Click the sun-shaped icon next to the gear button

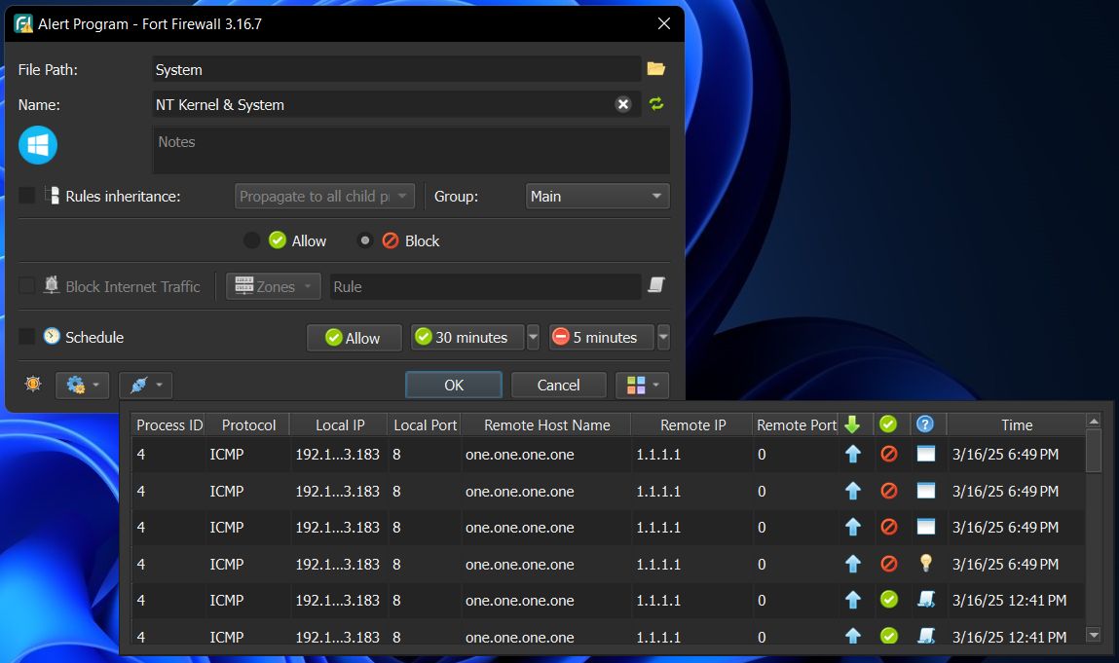coord(33,384)
